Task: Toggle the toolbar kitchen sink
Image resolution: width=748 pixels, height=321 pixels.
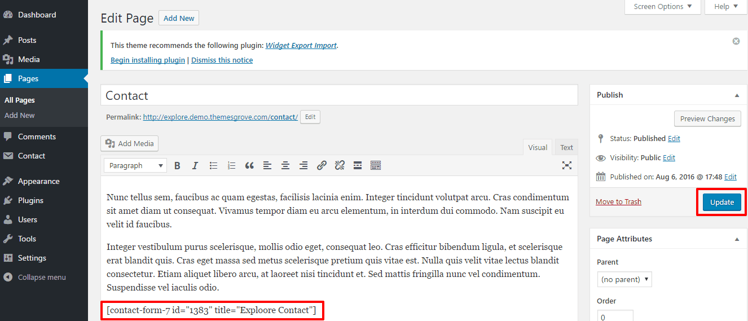Action: 376,165
